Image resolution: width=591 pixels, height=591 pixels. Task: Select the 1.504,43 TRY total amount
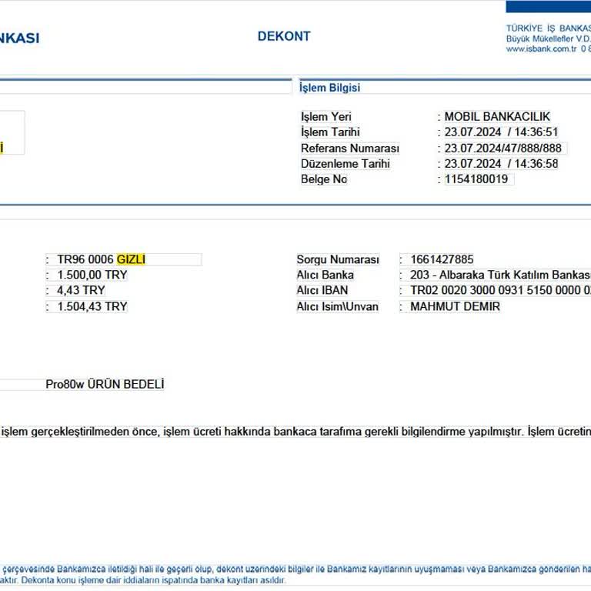92,306
